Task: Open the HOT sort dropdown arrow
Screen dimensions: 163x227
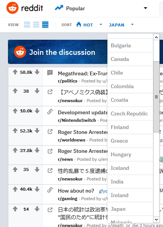Action: tap(101, 25)
